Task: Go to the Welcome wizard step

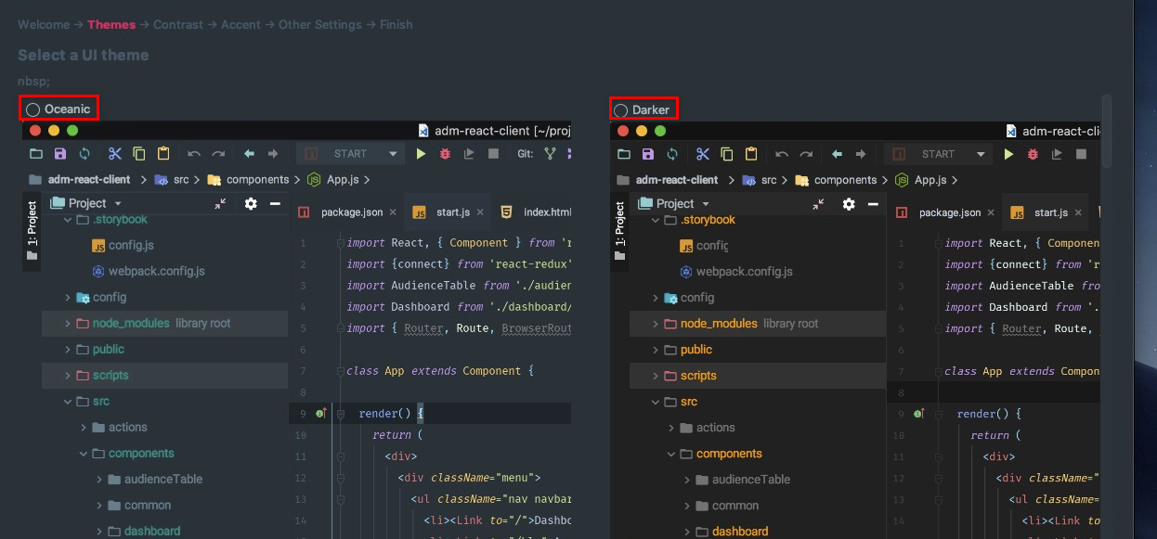Action: pyautogui.click(x=44, y=24)
